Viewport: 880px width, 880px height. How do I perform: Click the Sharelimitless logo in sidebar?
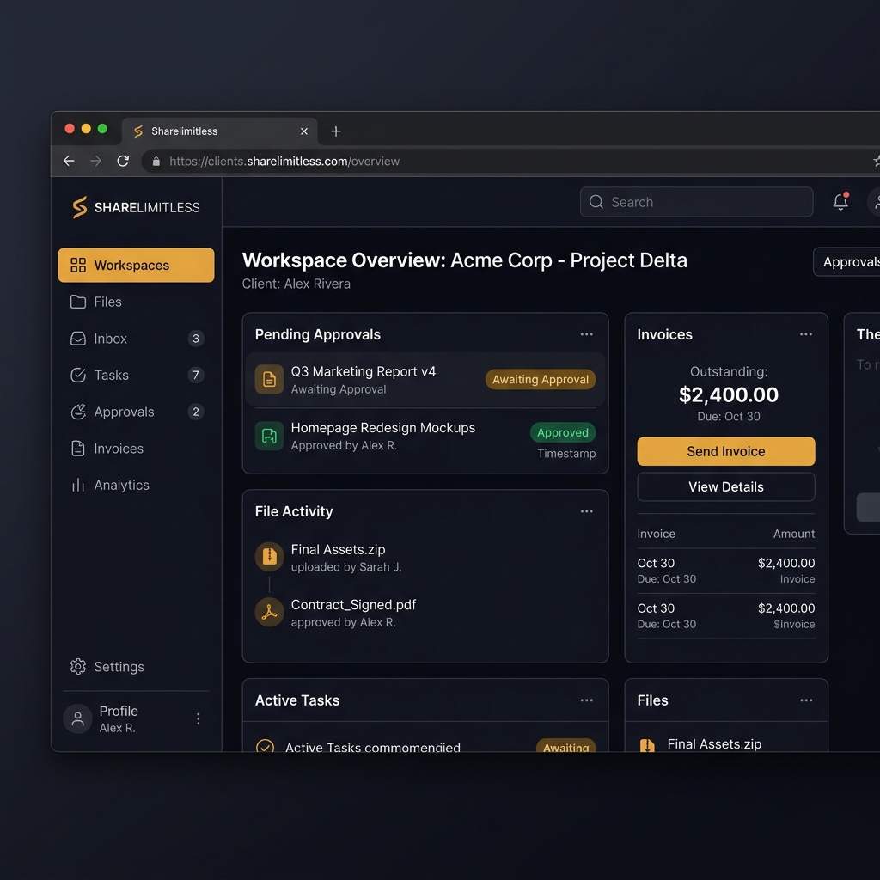[136, 208]
